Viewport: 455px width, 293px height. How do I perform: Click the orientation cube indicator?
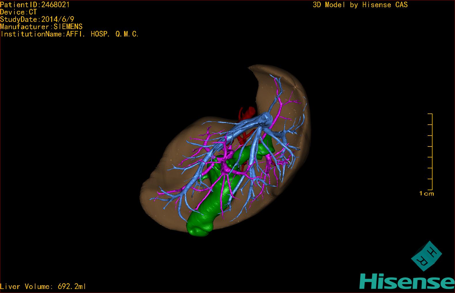point(426,256)
